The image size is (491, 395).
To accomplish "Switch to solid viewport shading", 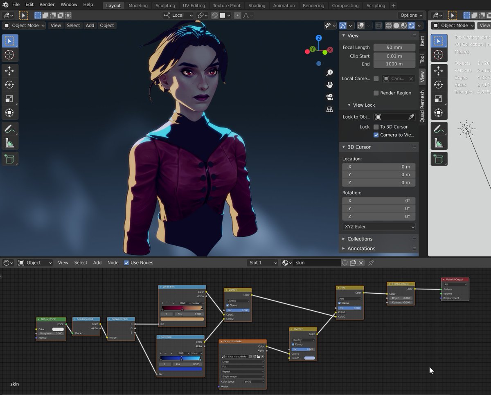I will [396, 25].
